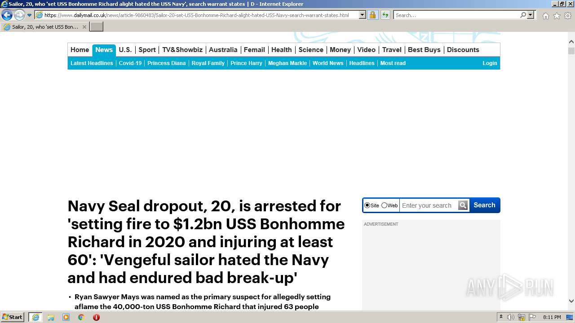The width and height of the screenshot is (575, 323).
Task: Open the media player taskbar icon
Action: [x=66, y=317]
